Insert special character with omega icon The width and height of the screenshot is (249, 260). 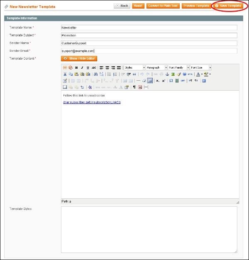pyautogui.click(x=171, y=81)
